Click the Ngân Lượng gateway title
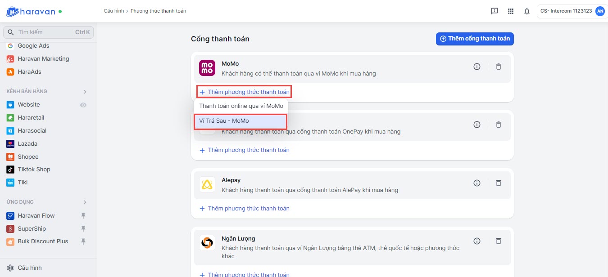This screenshot has width=608, height=277. [238, 239]
